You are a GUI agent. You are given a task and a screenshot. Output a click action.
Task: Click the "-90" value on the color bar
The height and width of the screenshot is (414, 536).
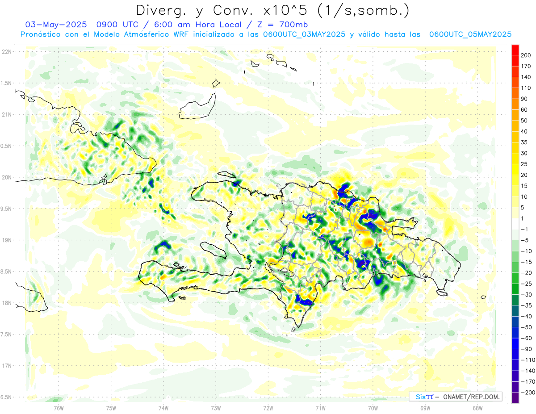(x=526, y=349)
